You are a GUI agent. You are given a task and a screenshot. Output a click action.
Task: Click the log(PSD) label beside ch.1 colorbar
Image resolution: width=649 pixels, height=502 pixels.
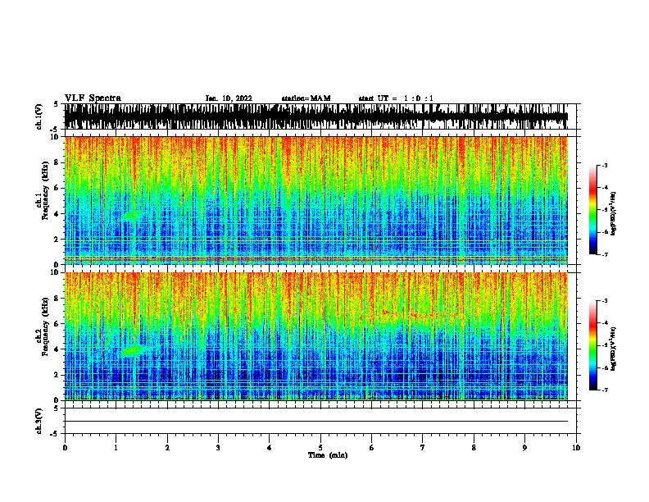[613, 213]
